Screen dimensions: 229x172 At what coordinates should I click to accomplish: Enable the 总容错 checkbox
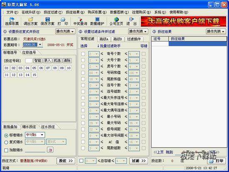(81, 161)
